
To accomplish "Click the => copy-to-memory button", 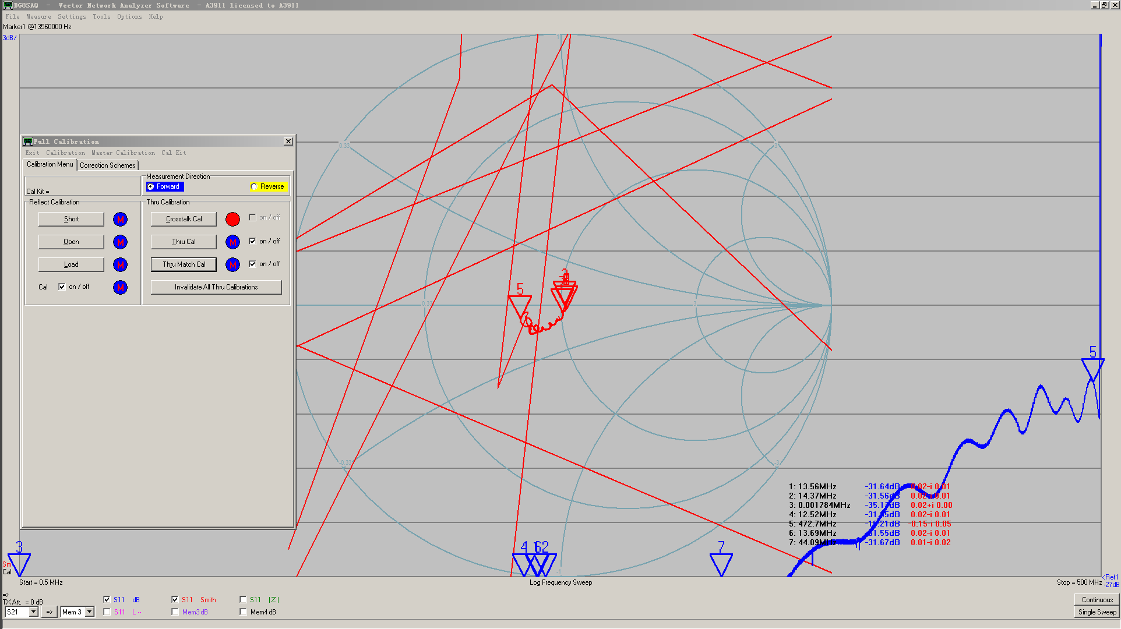I will (x=50, y=612).
